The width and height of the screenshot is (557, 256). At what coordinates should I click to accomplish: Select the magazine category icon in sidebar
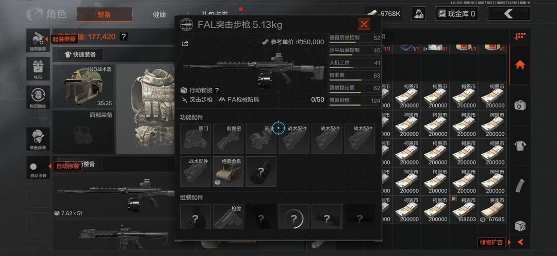click(x=520, y=185)
